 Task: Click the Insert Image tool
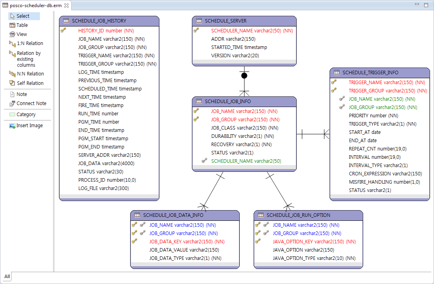30,126
